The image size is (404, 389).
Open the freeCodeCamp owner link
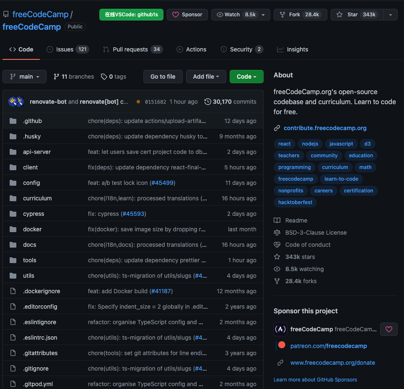tap(41, 14)
